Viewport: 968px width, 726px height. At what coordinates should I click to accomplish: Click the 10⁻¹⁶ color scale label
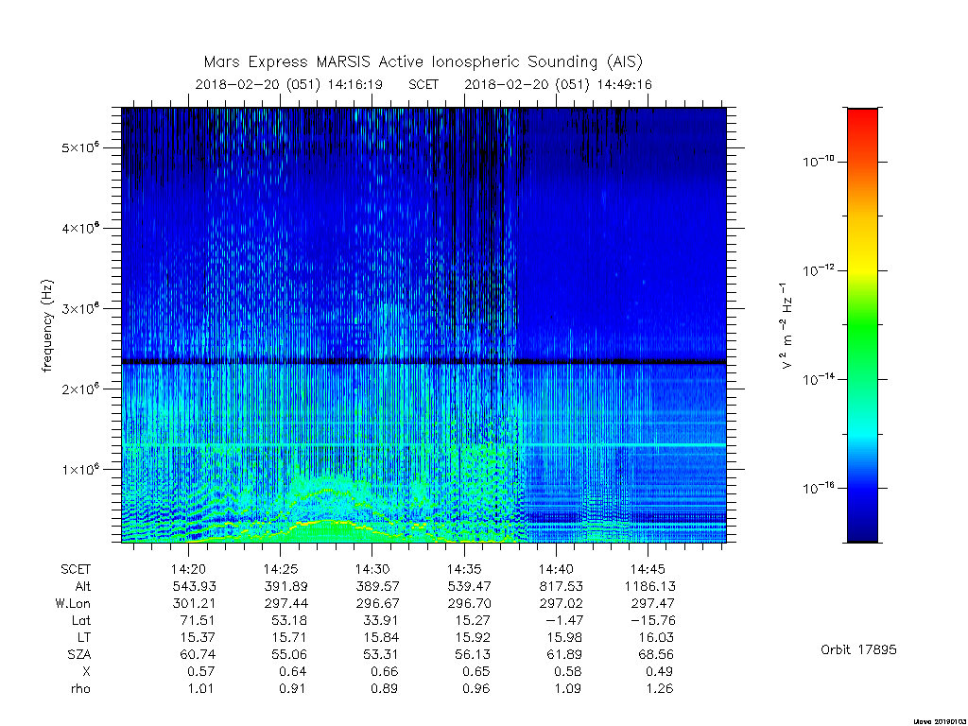pyautogui.click(x=818, y=489)
